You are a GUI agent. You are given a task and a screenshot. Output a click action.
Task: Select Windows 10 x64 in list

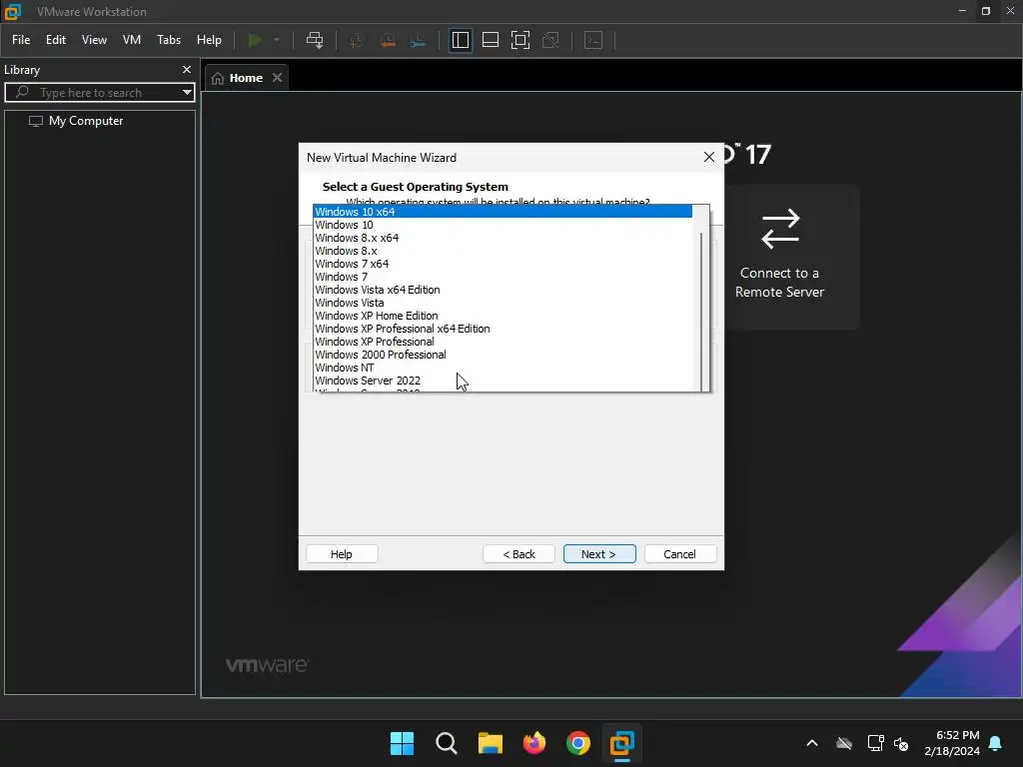(x=503, y=212)
